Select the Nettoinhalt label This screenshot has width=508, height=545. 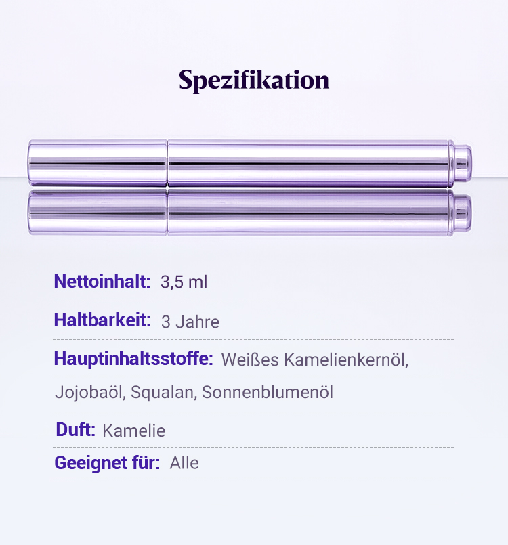pos(102,282)
